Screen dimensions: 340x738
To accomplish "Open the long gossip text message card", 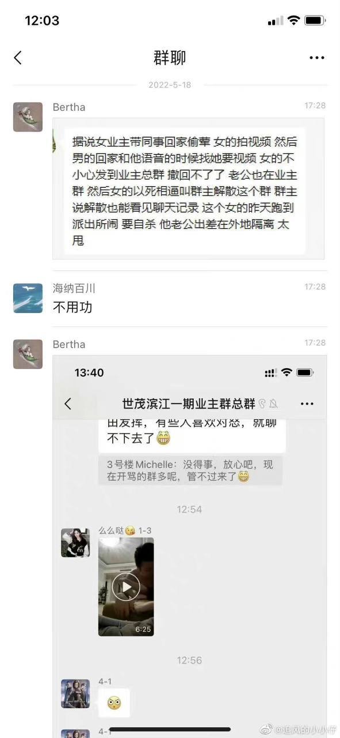I will click(189, 189).
